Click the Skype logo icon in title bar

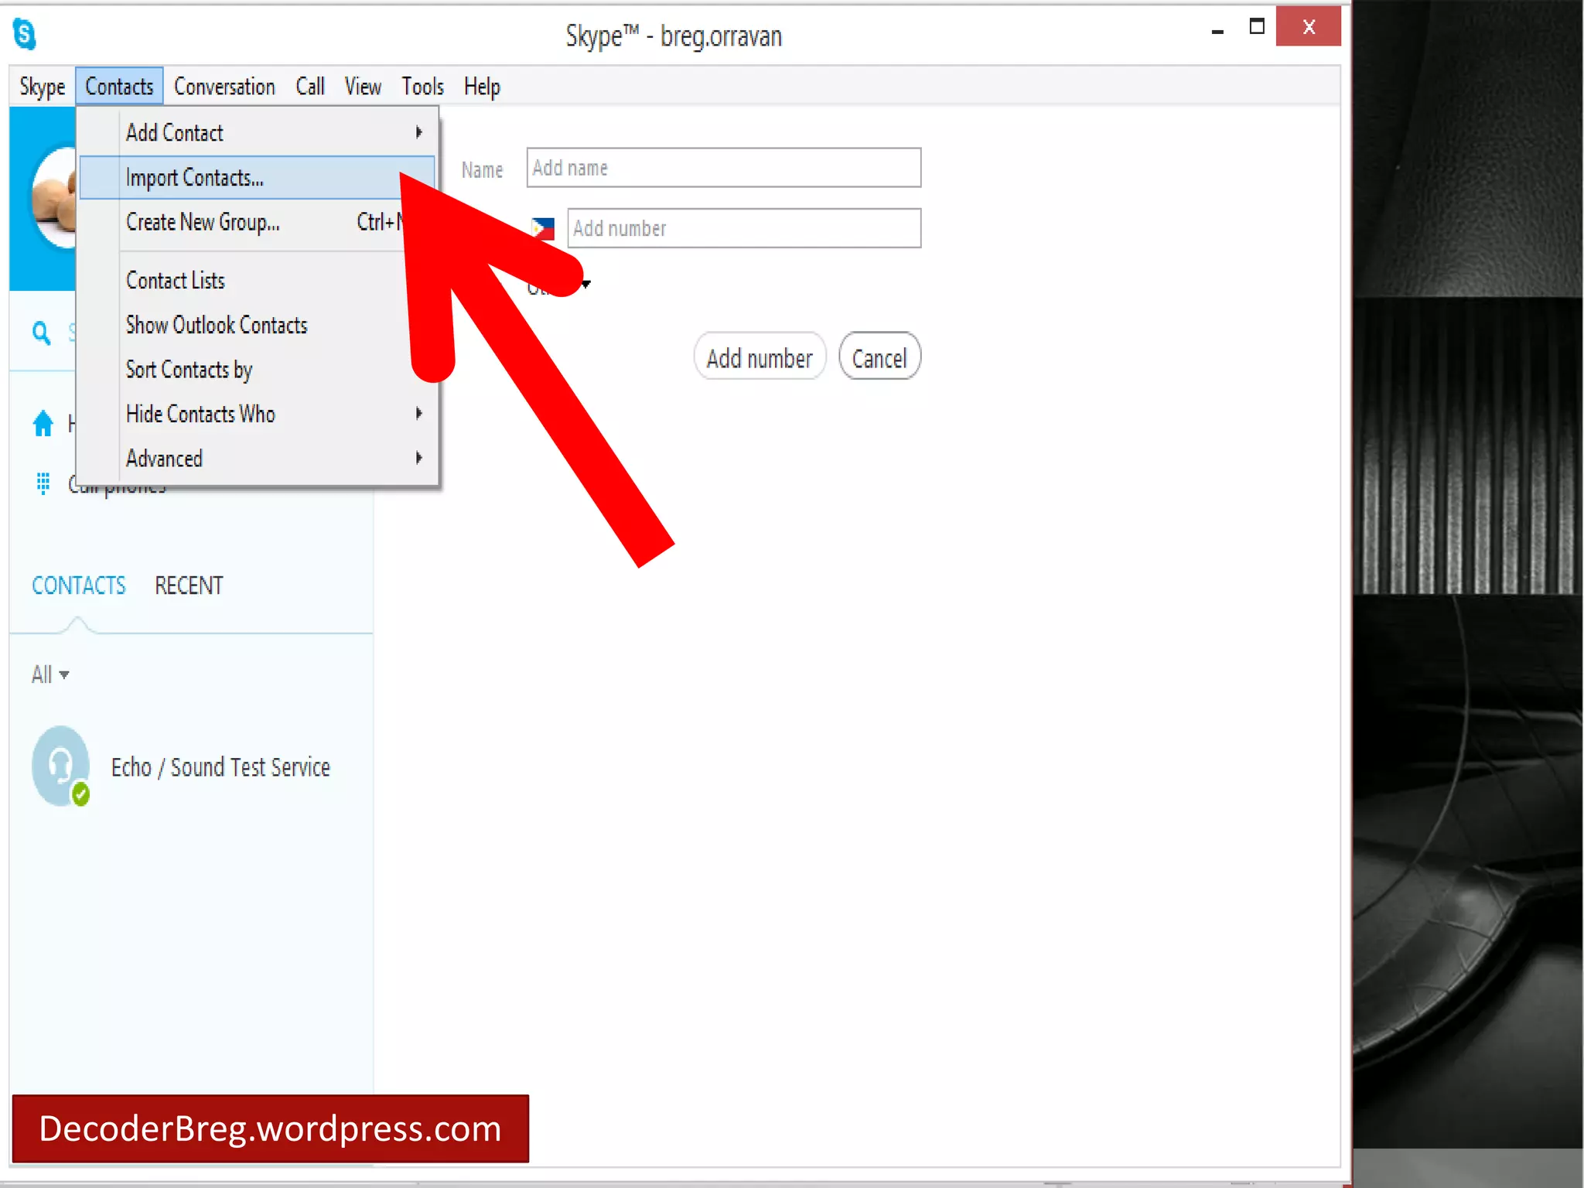[24, 34]
